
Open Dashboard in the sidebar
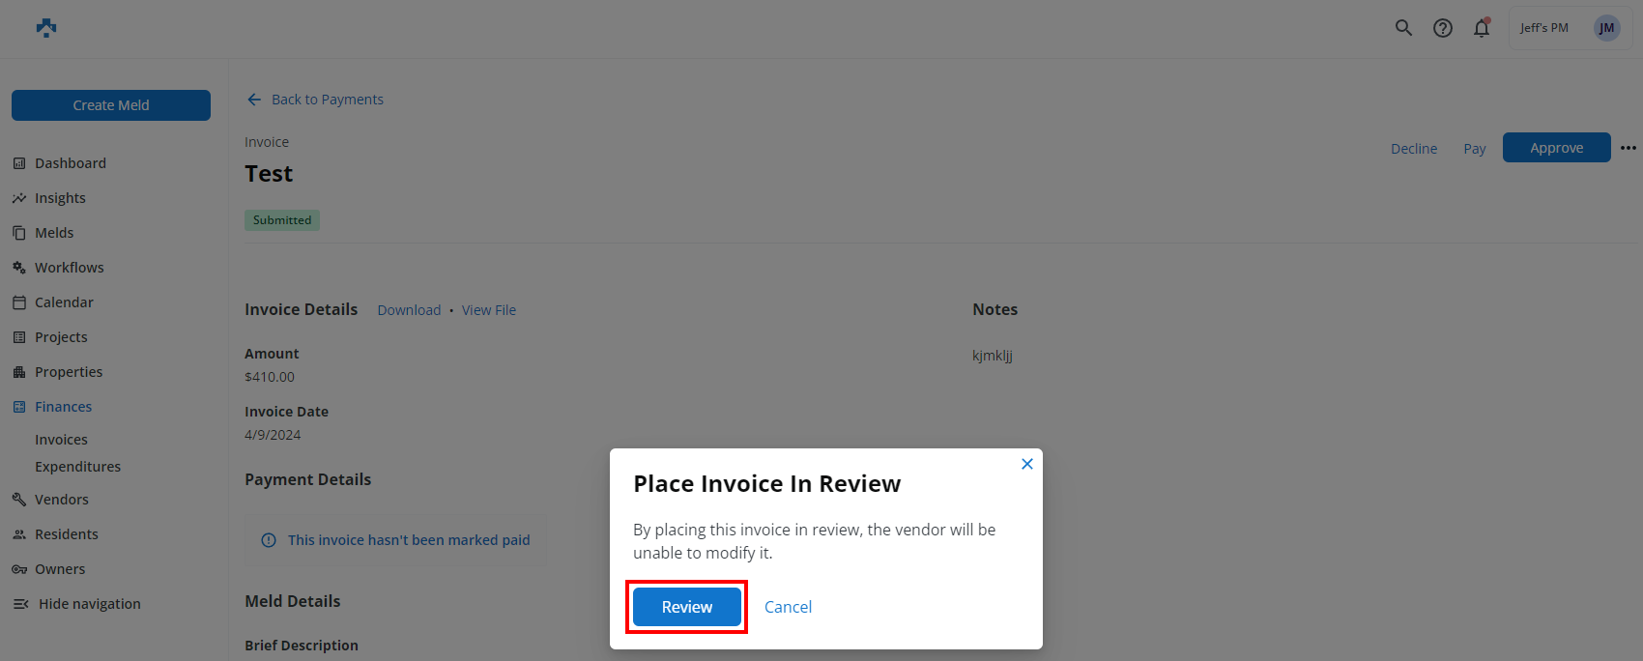pyautogui.click(x=70, y=163)
